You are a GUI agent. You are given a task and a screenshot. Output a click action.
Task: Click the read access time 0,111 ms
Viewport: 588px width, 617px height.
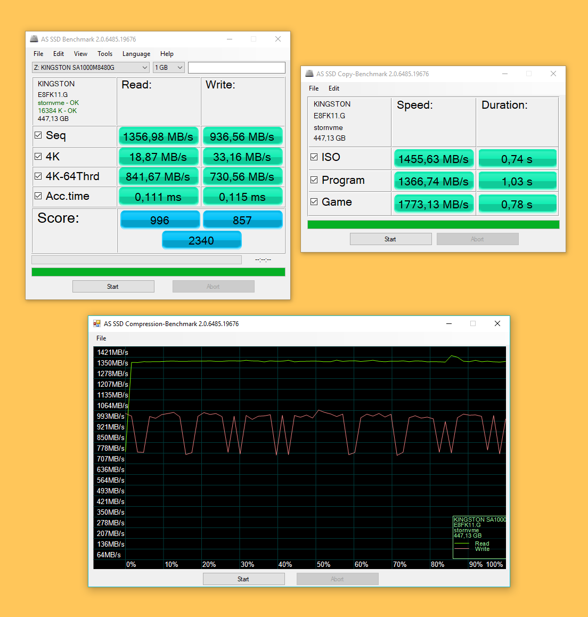point(158,197)
